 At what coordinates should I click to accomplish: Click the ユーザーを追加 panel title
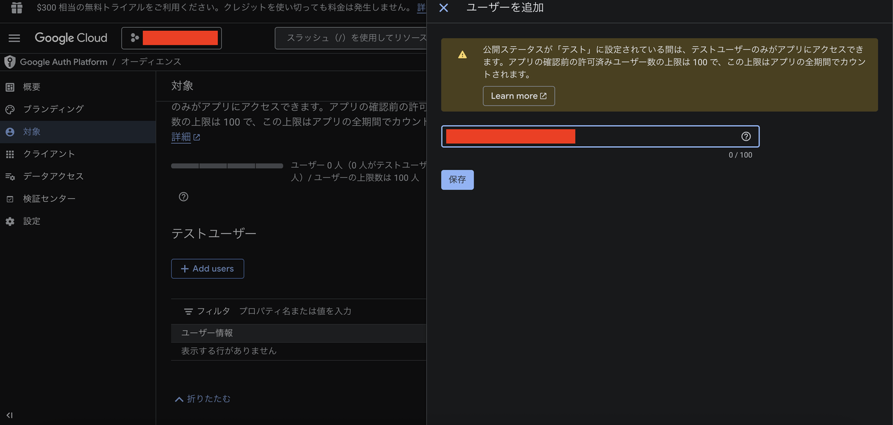[x=505, y=8]
